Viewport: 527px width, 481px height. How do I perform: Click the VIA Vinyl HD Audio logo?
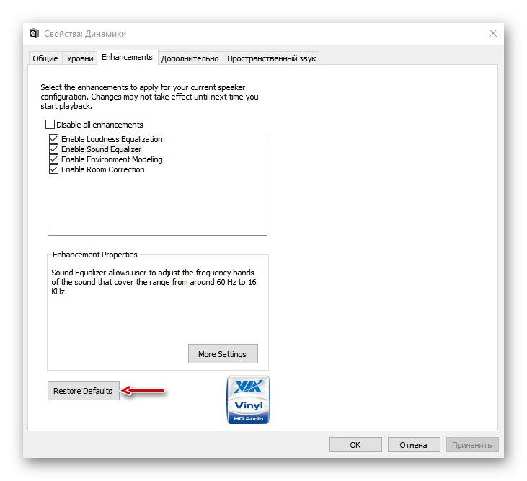pos(248,400)
